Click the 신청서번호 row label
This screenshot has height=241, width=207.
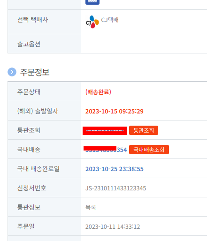click(32, 188)
